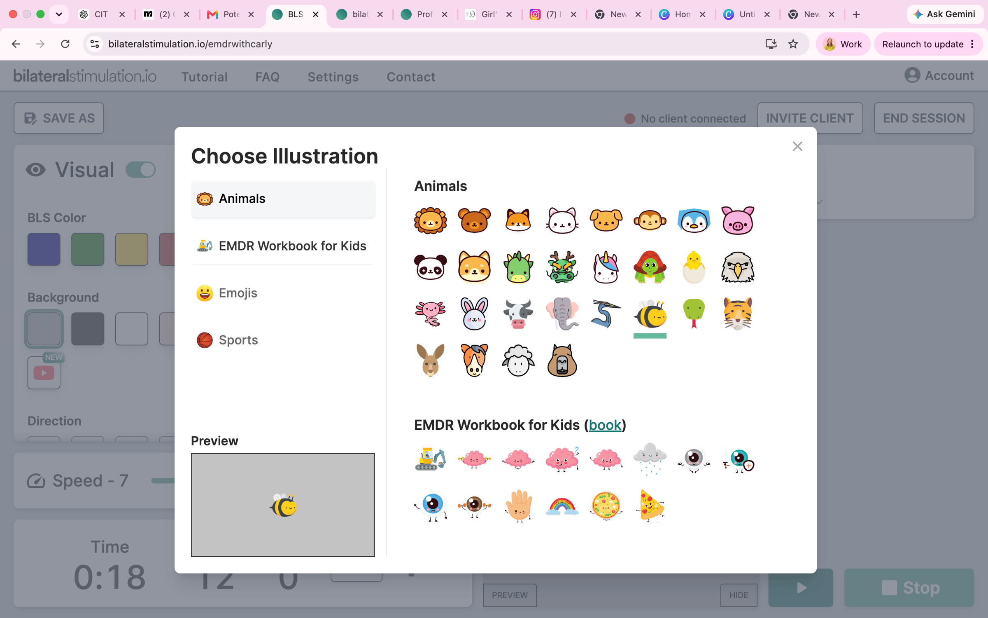Viewport: 988px width, 618px height.
Task: Select the sheep illustration
Action: click(x=518, y=360)
